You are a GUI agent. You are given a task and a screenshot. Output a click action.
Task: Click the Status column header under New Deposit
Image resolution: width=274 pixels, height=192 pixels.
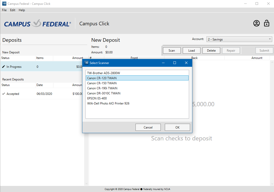click(x=18, y=58)
